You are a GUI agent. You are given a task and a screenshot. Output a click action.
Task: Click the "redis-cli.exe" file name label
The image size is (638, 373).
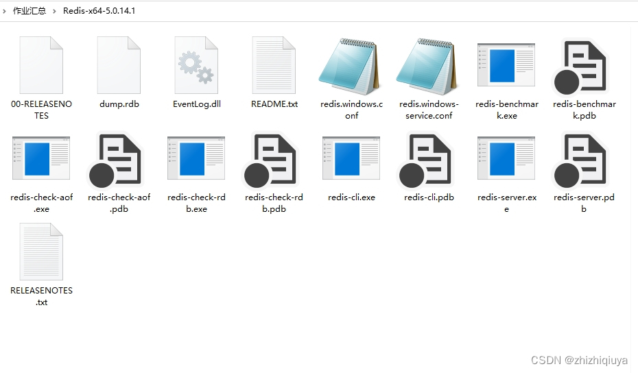coord(351,197)
